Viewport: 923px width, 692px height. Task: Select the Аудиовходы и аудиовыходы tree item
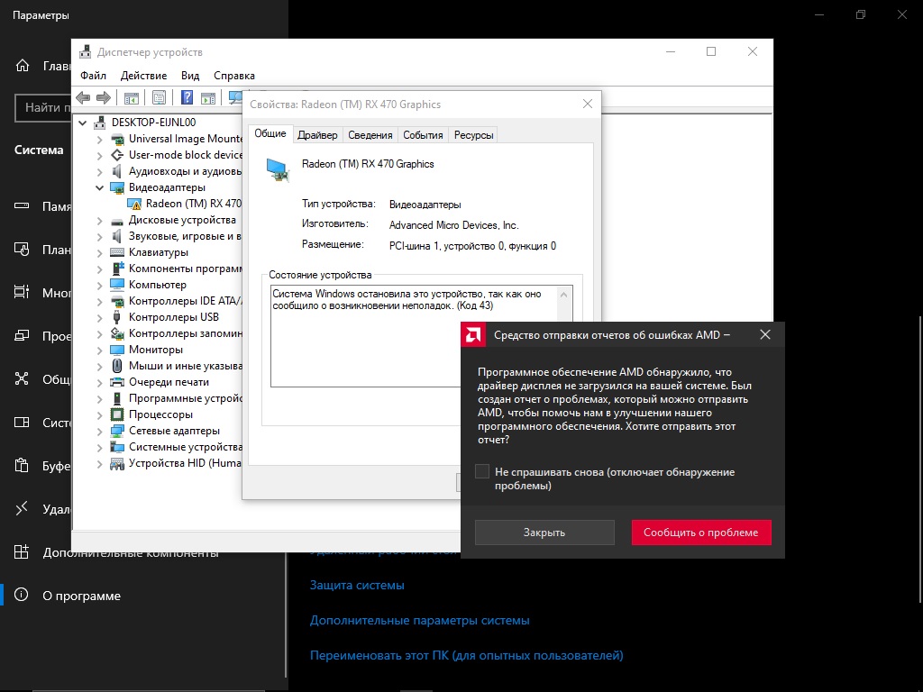pos(185,171)
